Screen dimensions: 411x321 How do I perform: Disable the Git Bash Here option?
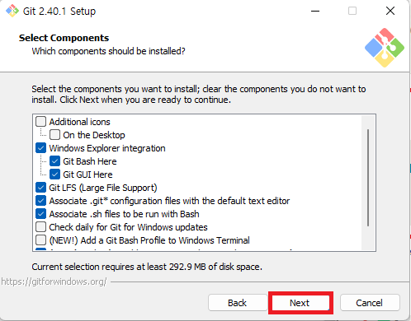coord(54,161)
